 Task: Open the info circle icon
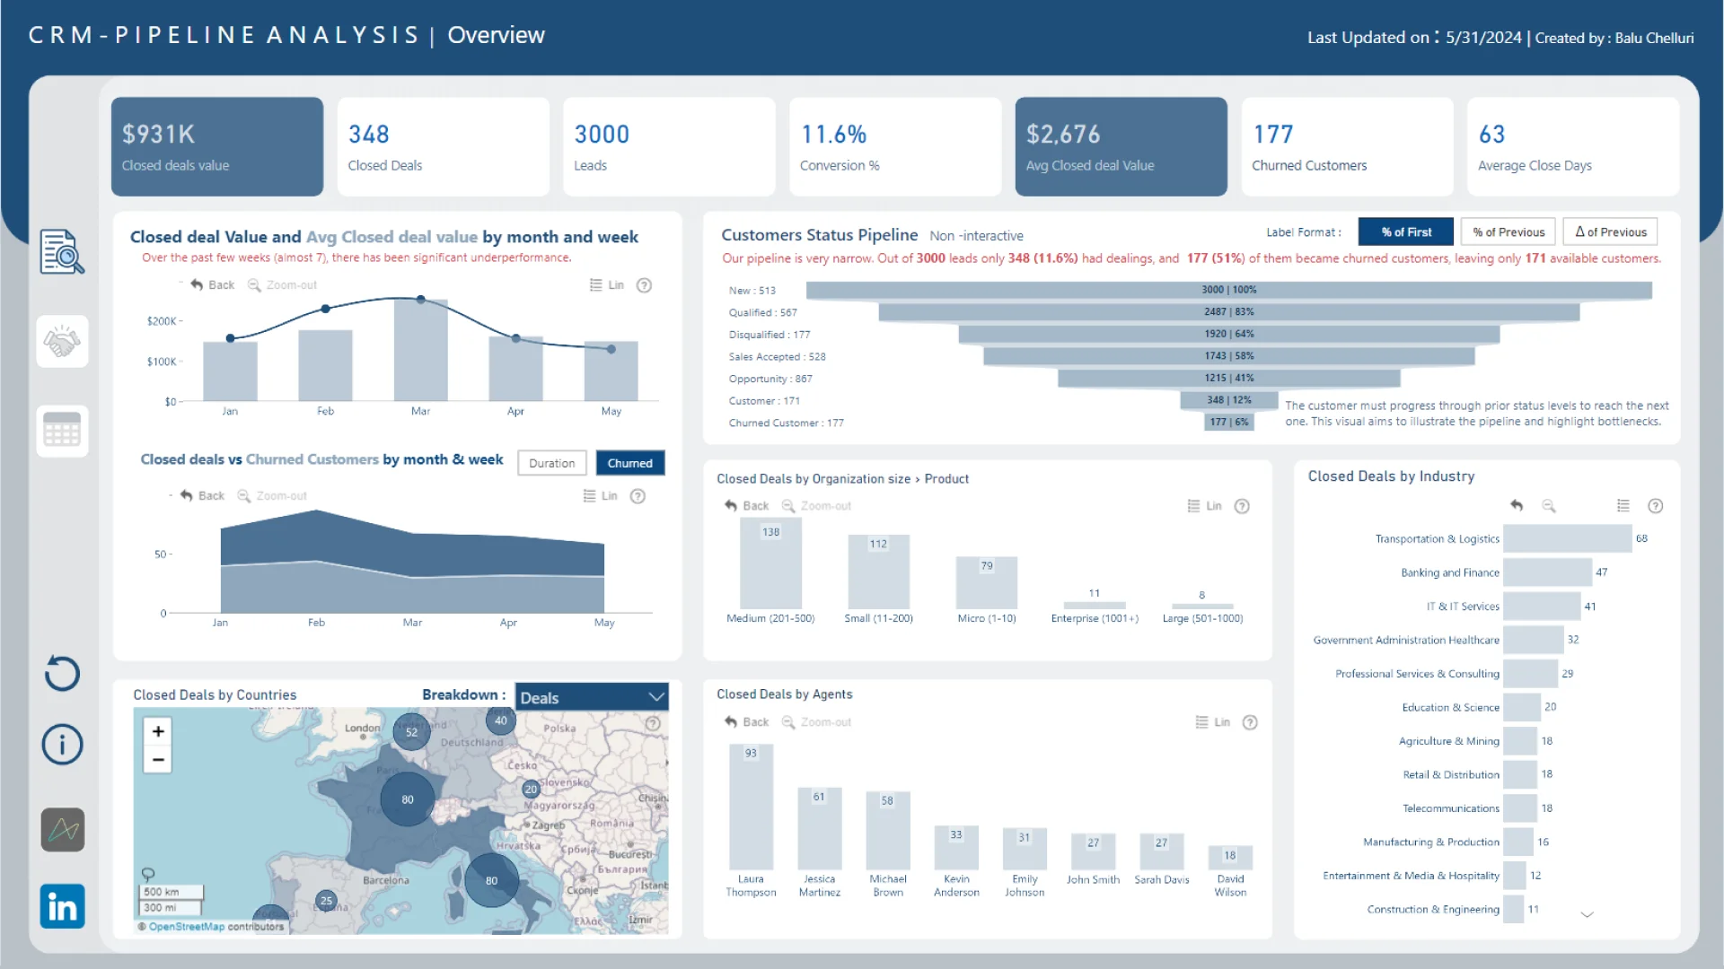(62, 745)
